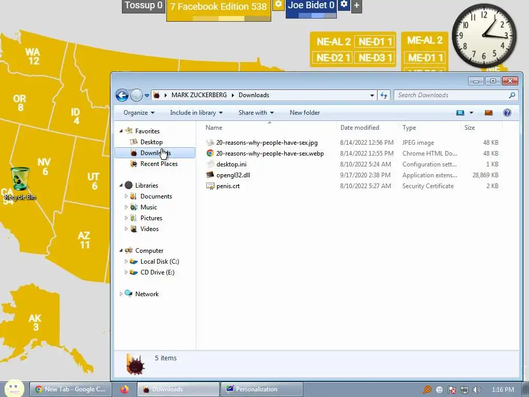The image size is (529, 397).
Task: Open the Organize menu
Action: coord(138,113)
